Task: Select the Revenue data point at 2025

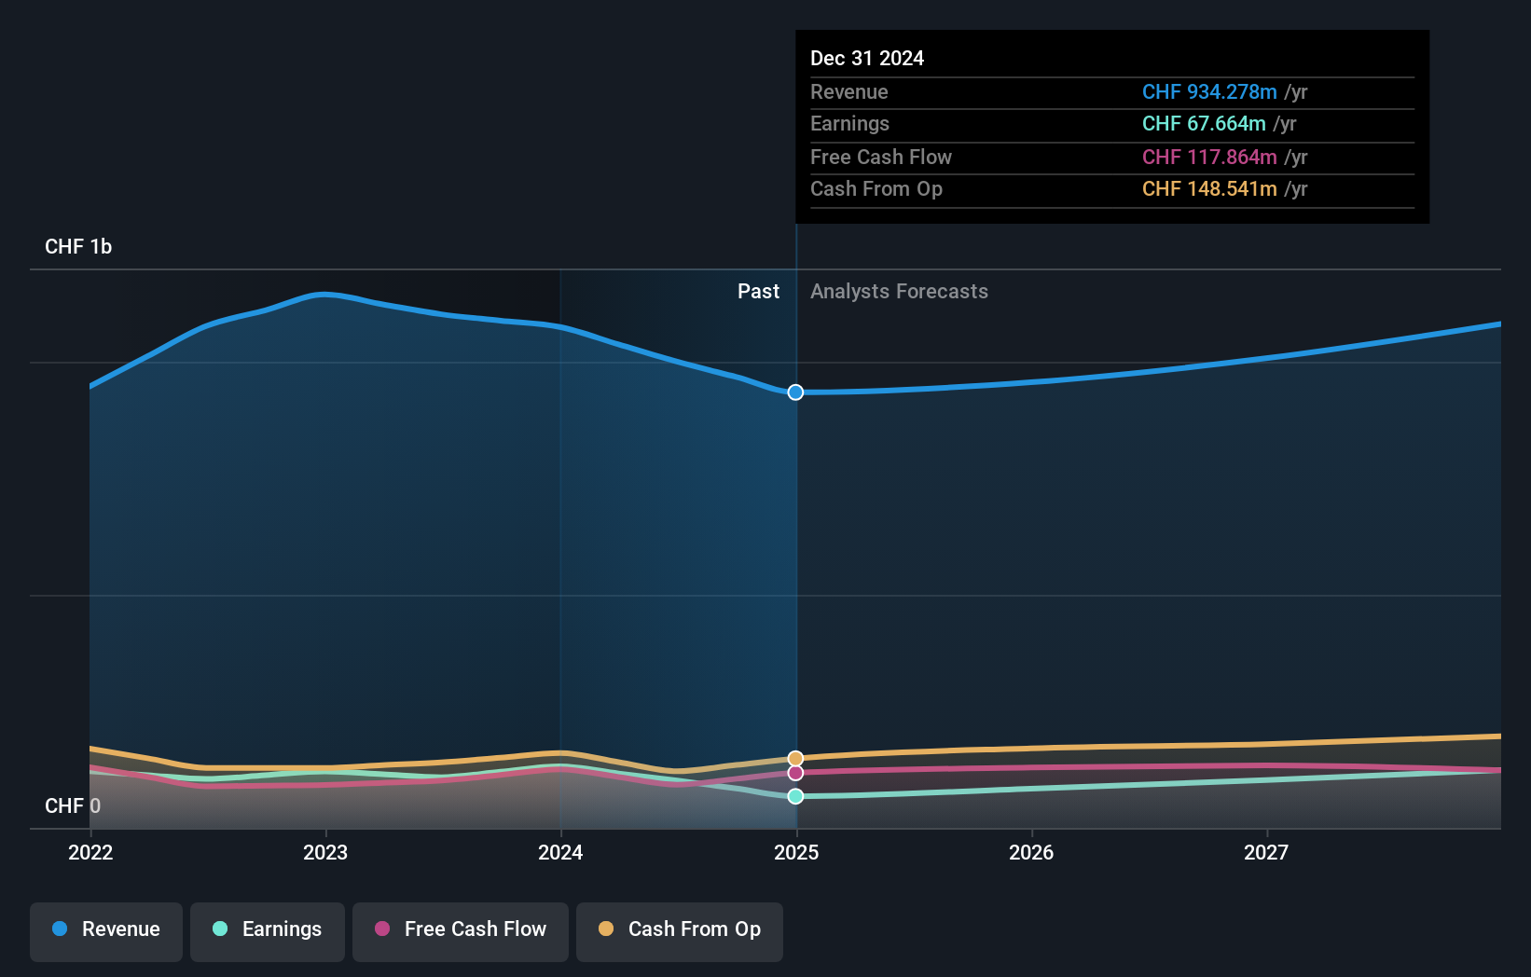Action: [x=795, y=392]
